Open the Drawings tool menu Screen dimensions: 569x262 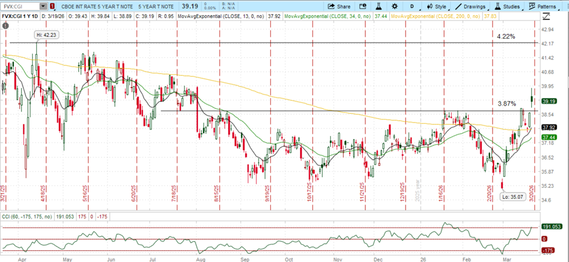470,6
